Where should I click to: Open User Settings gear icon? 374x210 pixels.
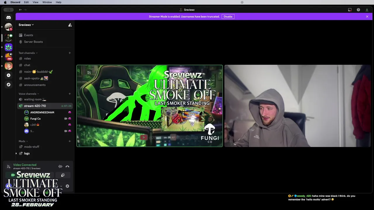point(67,186)
